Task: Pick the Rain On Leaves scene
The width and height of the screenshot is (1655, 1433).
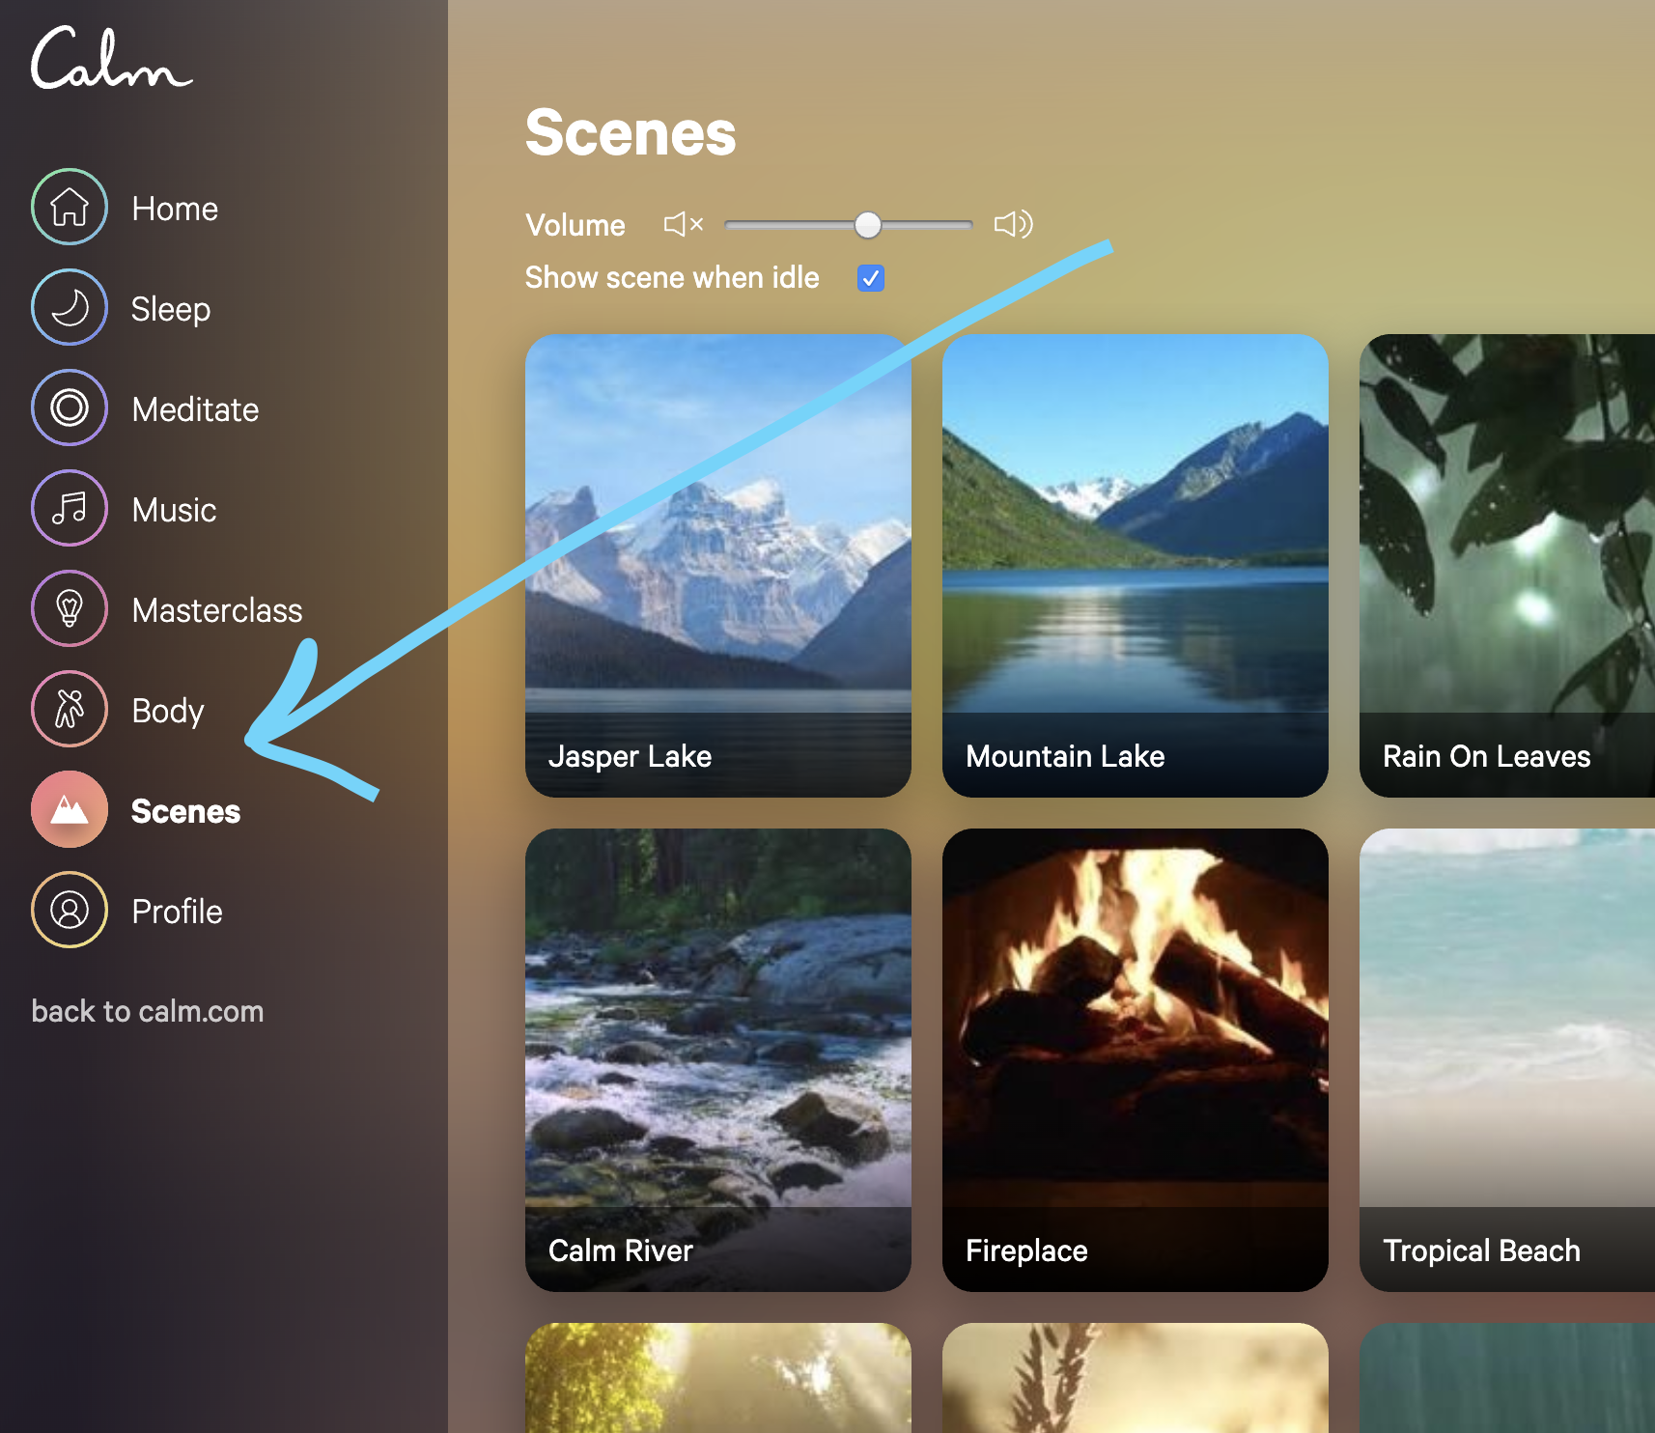Action: click(1507, 566)
